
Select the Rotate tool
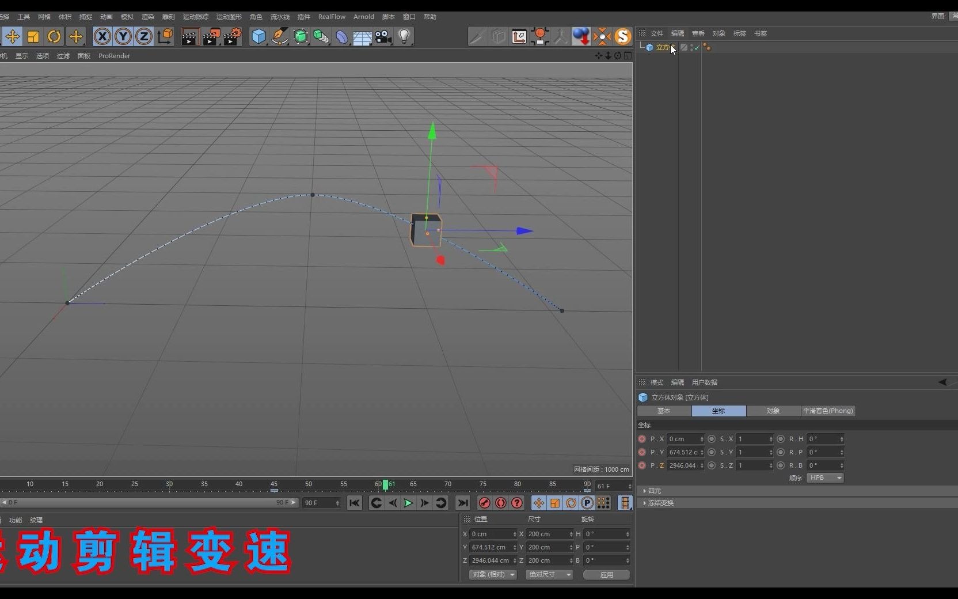(x=54, y=36)
